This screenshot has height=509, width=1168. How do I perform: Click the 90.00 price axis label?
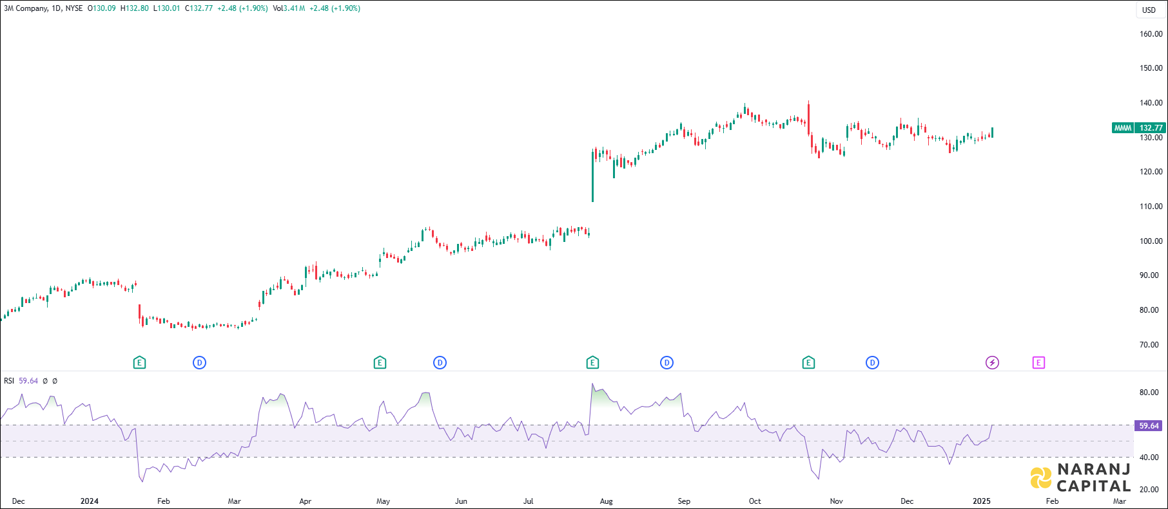(1149, 275)
